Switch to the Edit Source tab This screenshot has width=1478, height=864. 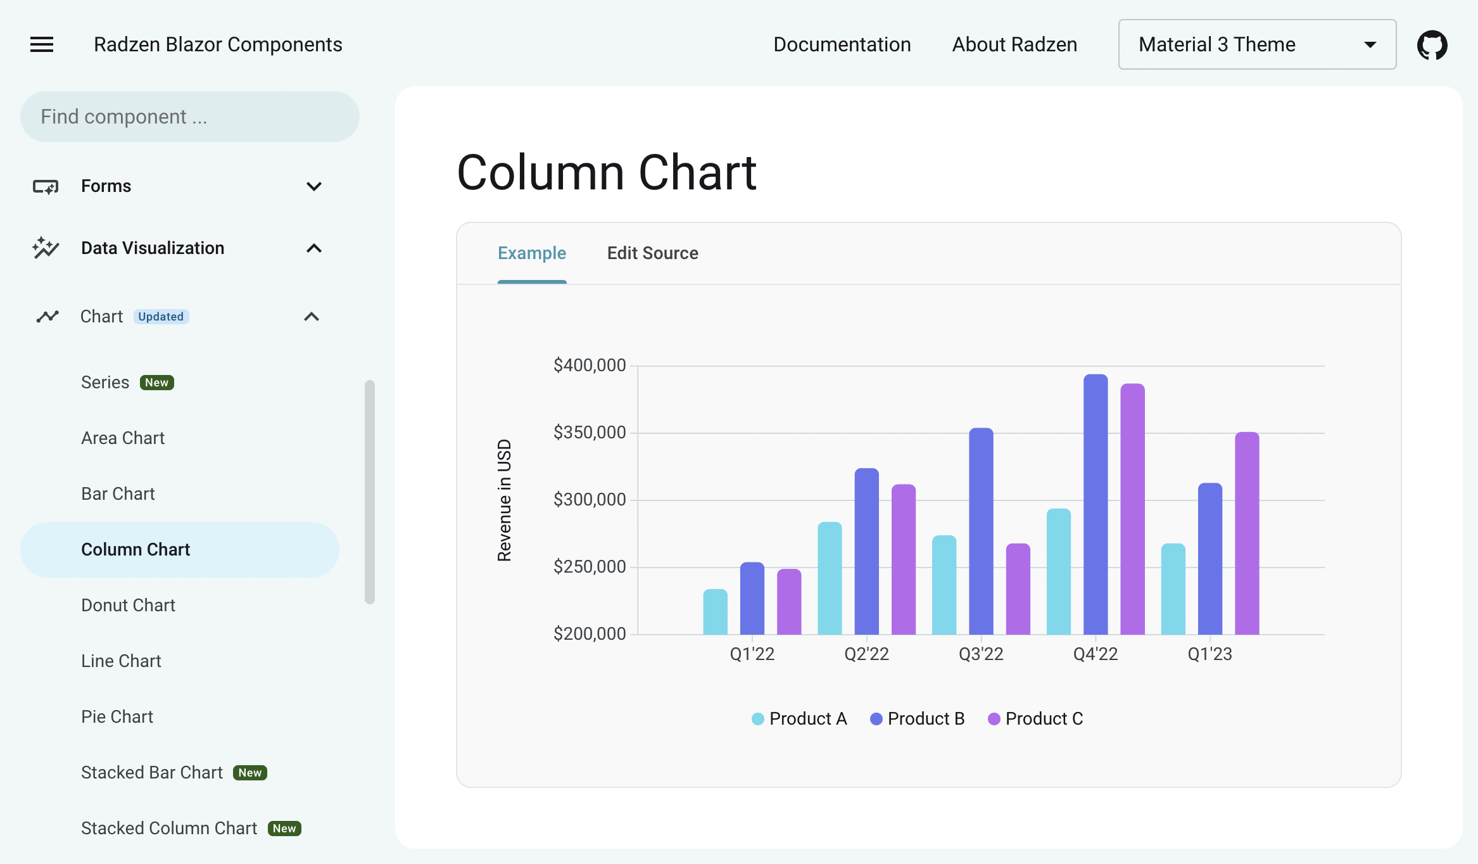(x=652, y=253)
